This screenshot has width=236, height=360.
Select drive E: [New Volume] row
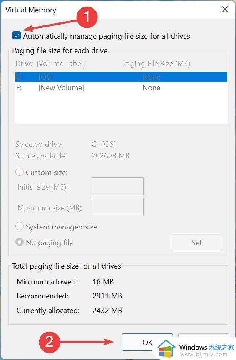tap(121, 88)
